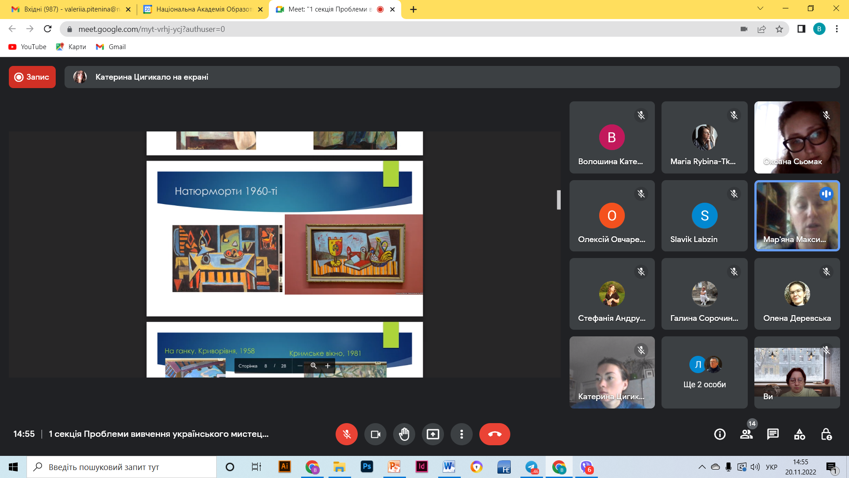Select the Олена Деревська participant tile
849x478 pixels.
coord(797,294)
